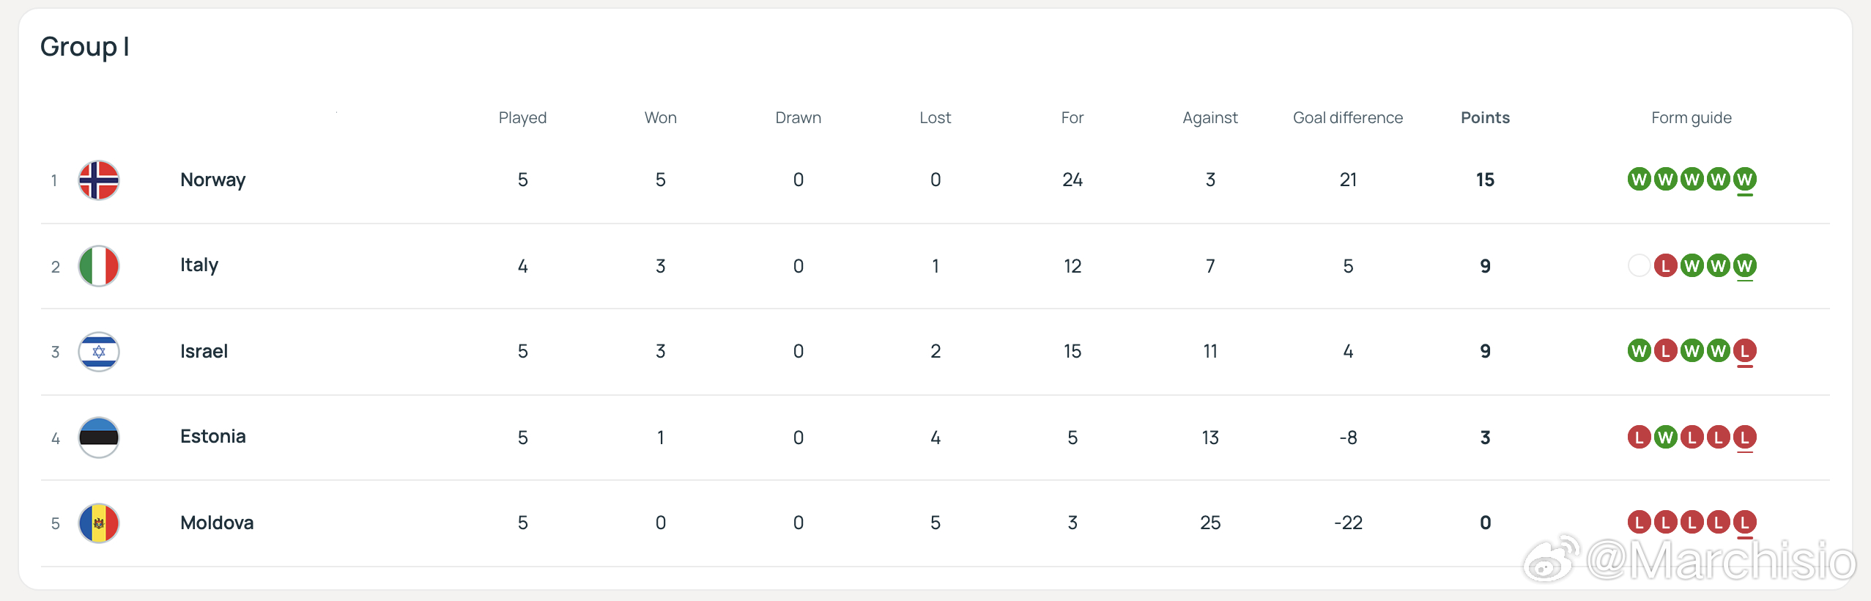Select Norway's latest underlined W form badge
Image resolution: width=1871 pixels, height=601 pixels.
pos(1745,180)
